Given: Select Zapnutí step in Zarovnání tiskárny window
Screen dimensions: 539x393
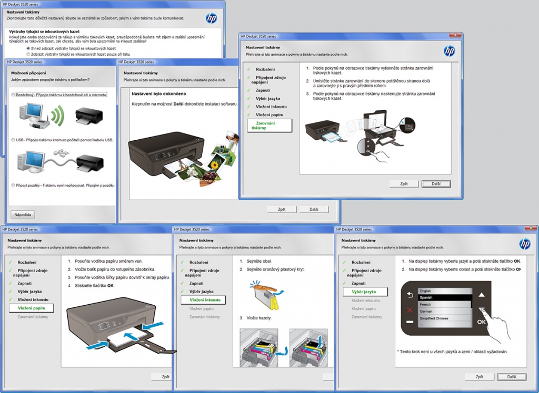Looking at the screenshot, I should (263, 90).
